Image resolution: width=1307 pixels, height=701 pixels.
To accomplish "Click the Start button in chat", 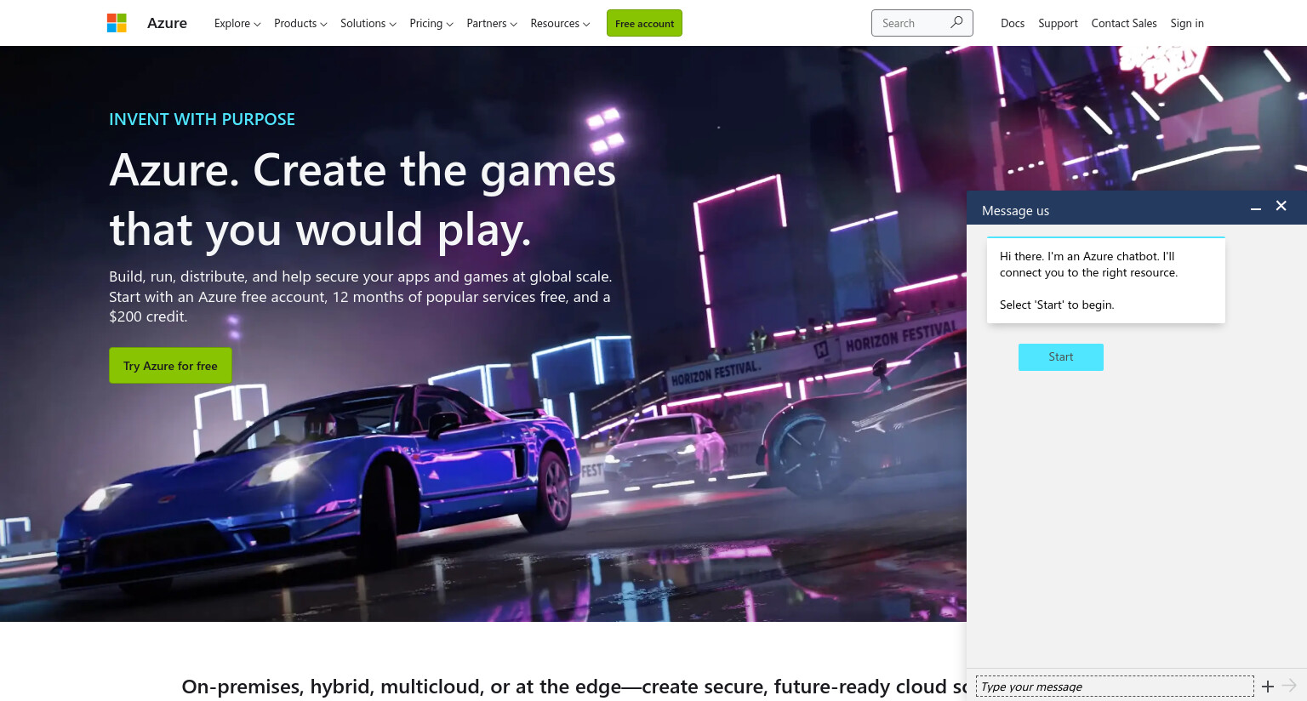I will pyautogui.click(x=1061, y=357).
